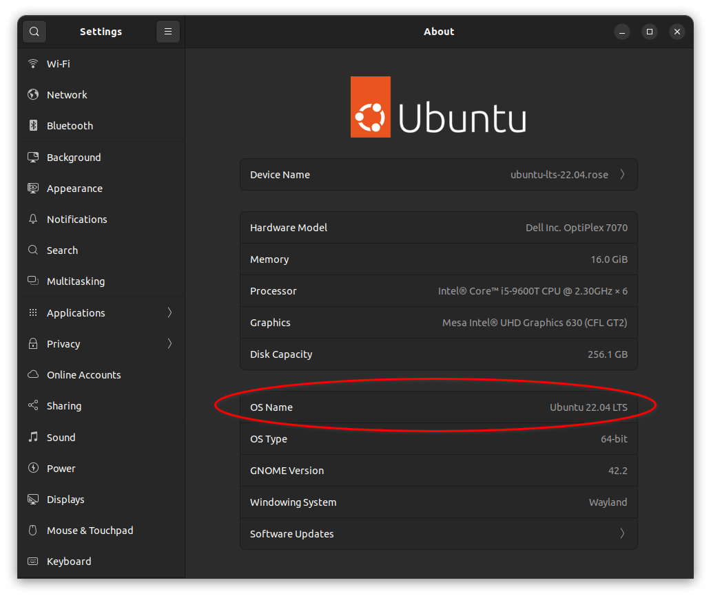The height and width of the screenshot is (598, 711).
Task: Expand the Privacy settings section
Action: [x=169, y=343]
